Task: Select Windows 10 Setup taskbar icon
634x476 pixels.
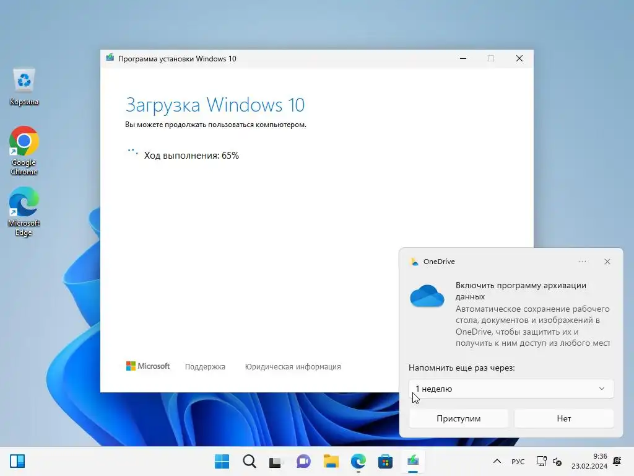Action: pos(413,461)
